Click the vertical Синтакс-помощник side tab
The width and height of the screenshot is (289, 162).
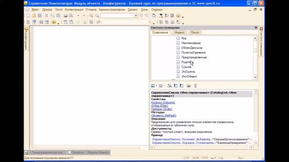(261, 42)
